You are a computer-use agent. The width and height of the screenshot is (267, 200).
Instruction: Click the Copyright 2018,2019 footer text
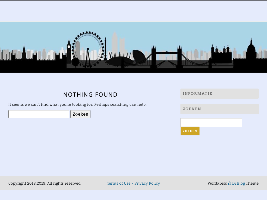coord(45,183)
